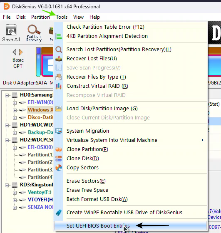Choose Create WinPE Bootable USB Drive of DiskGenius
Image resolution: width=221 pixels, height=233 pixels.
click(x=131, y=213)
